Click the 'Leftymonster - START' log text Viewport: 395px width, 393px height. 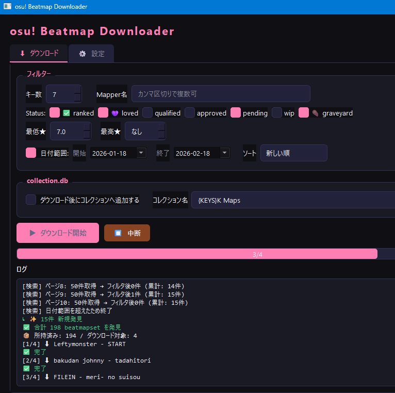[x=89, y=344]
